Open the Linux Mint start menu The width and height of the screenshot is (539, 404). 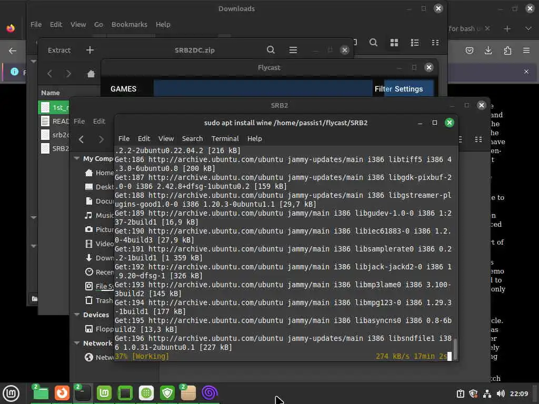pos(11,393)
